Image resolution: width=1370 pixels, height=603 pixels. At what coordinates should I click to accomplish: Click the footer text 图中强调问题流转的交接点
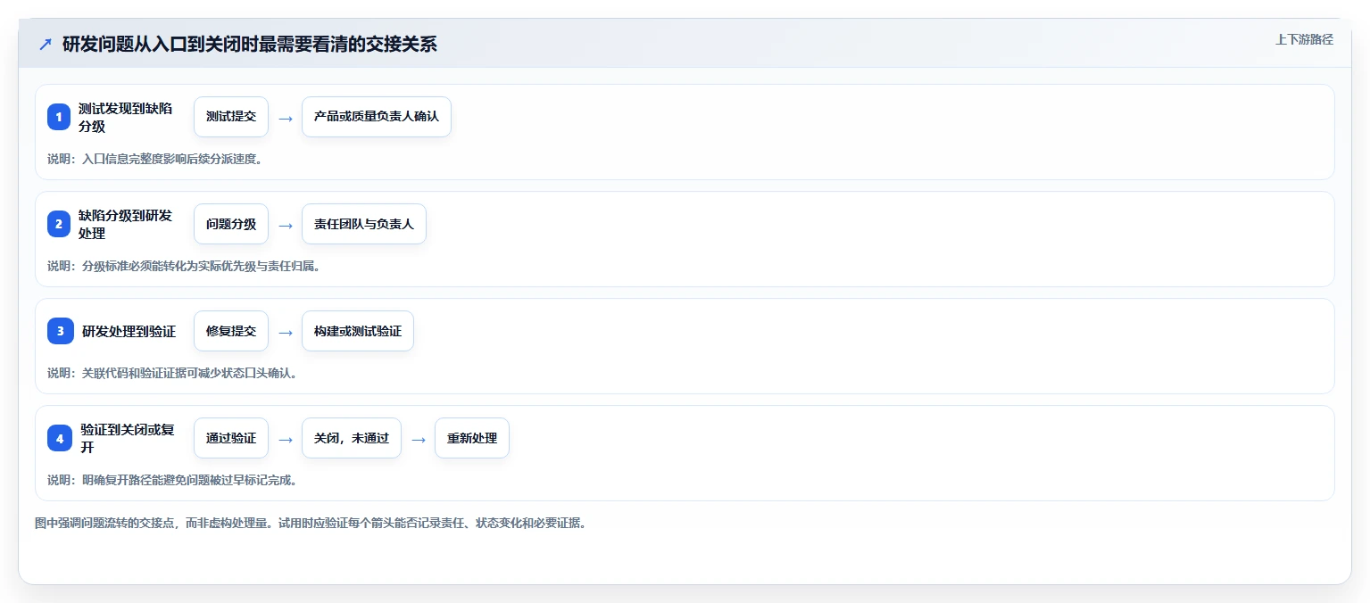pos(104,523)
